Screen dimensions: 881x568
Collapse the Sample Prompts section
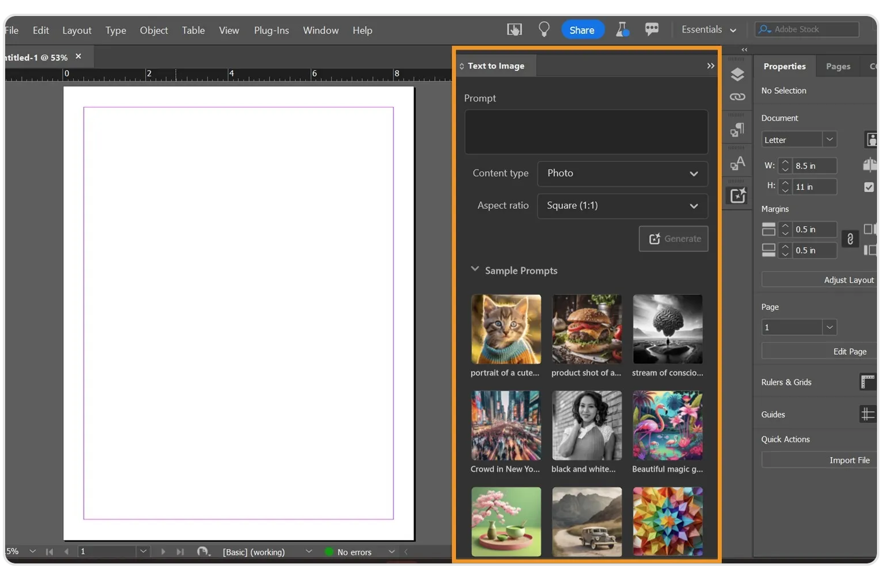[475, 269]
